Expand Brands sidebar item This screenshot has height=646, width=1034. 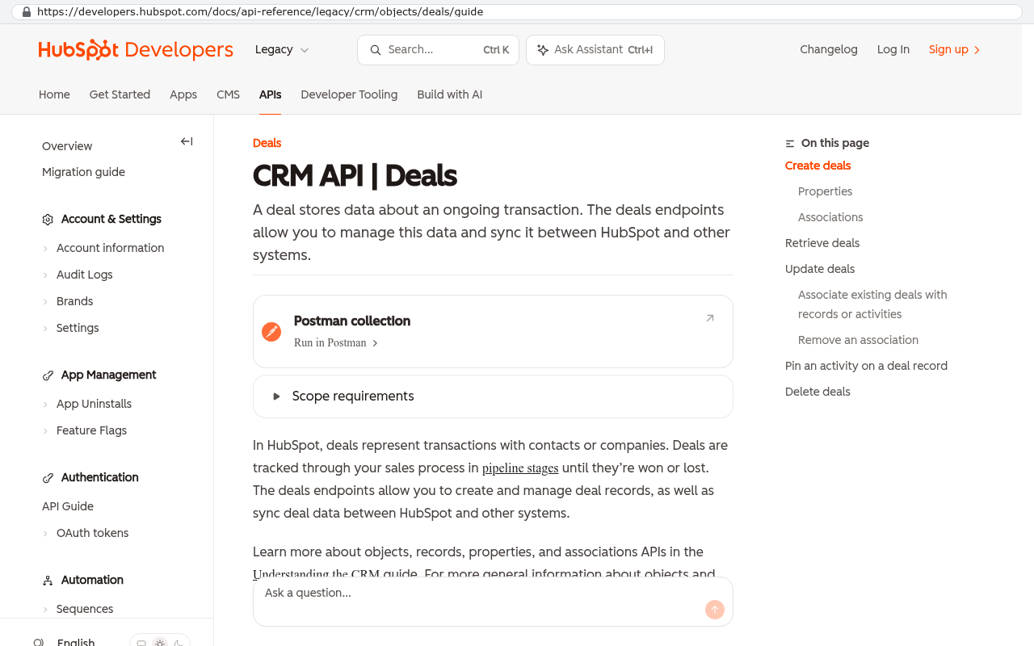(x=68, y=301)
